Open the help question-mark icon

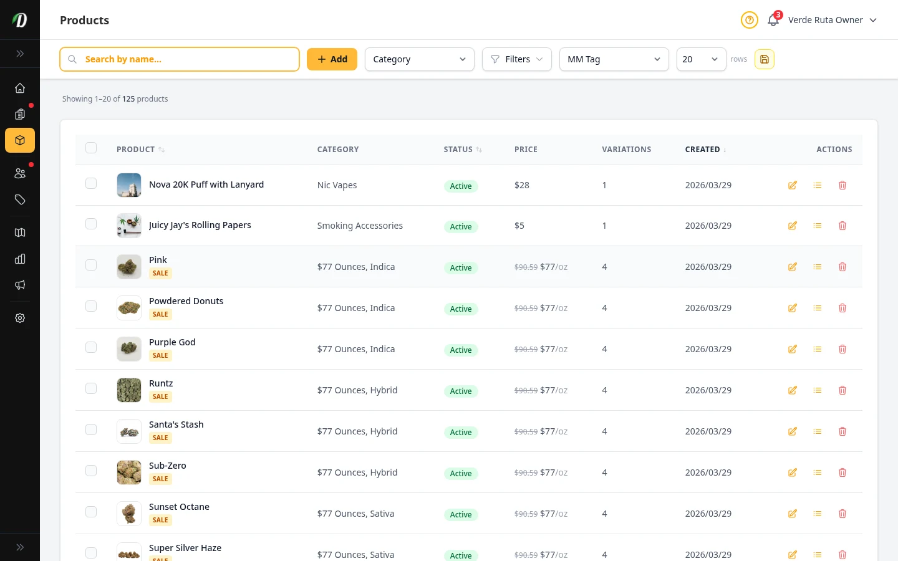coord(749,20)
